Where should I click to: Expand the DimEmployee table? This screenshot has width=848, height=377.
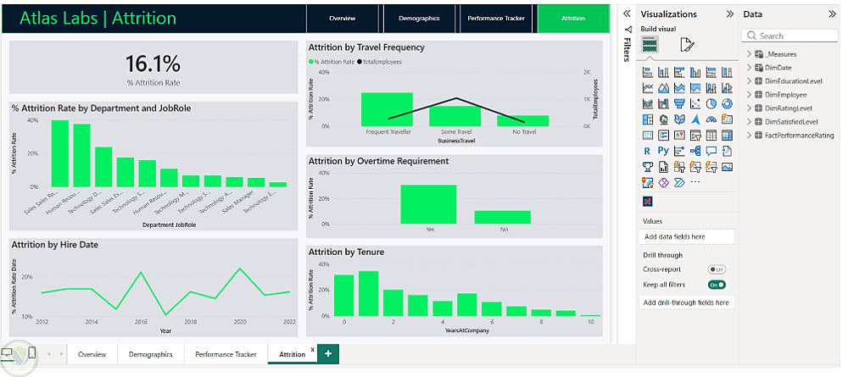pos(750,95)
